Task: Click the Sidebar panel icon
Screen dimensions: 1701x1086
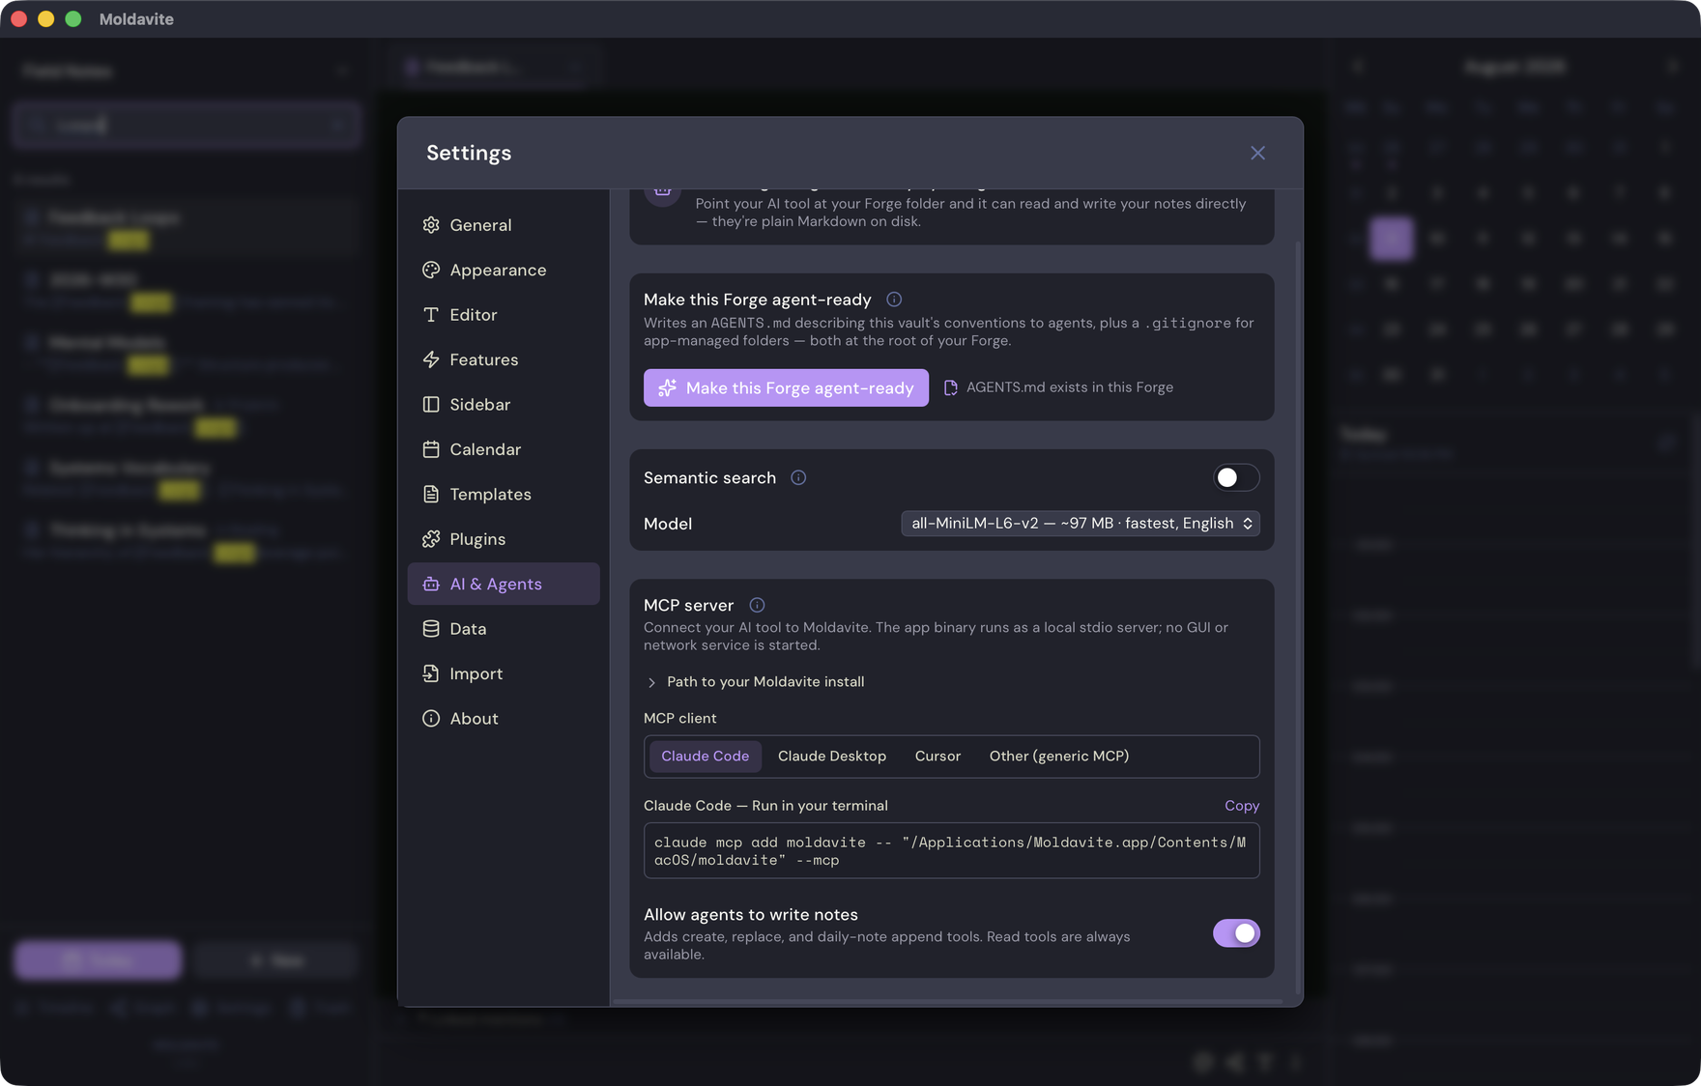Action: [x=431, y=405]
